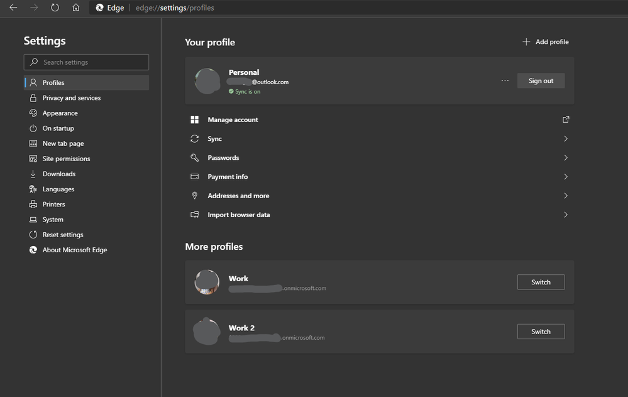Click the Languages icon in sidebar
The image size is (628, 397).
pos(33,189)
